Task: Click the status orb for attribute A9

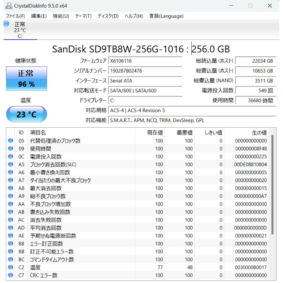Action: pos(11,196)
